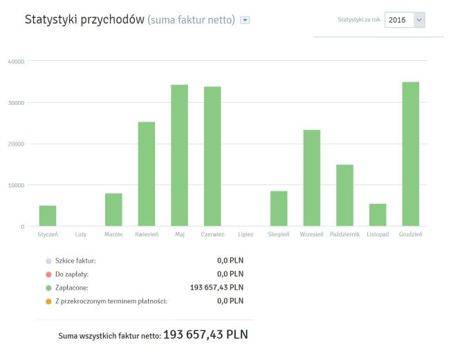The height and width of the screenshot is (358, 453).
Task: Select the Sierpień bar
Action: [279, 209]
